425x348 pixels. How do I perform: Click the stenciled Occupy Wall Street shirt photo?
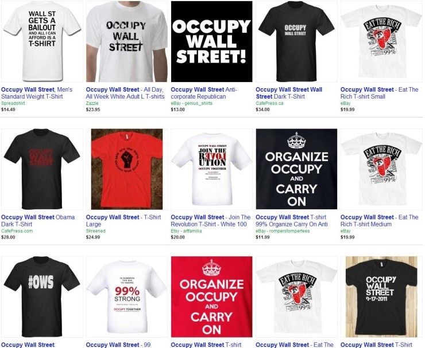tap(127, 41)
